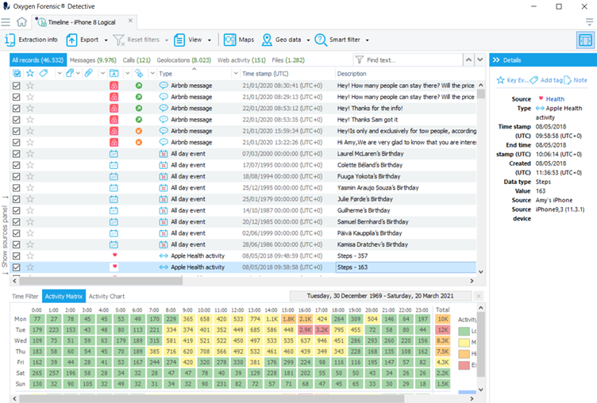Click the Tue 17:00 cell showing 3.2K
Image resolution: width=597 pixels, height=403 pixels.
point(322,329)
